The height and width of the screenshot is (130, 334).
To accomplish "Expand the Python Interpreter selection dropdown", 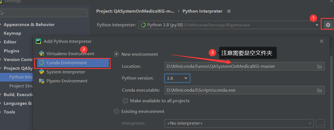I will pyautogui.click(x=317, y=25).
